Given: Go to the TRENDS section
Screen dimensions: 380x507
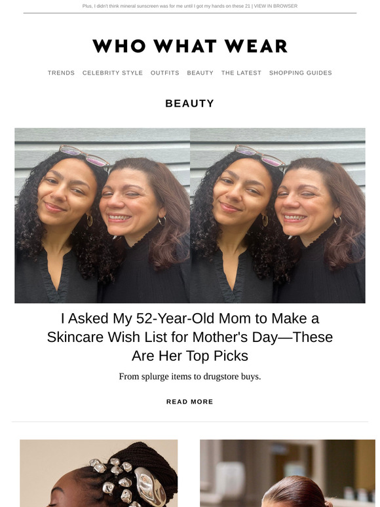Looking at the screenshot, I should pos(61,73).
